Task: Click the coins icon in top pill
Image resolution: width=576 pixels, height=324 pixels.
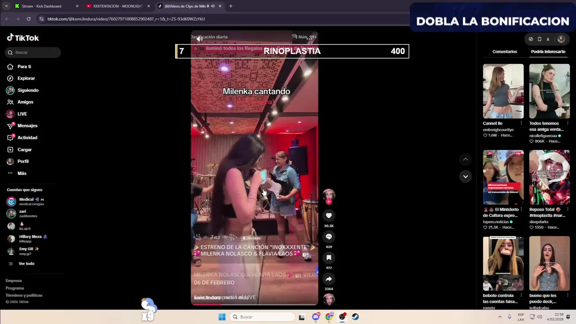Action: tap(531, 39)
